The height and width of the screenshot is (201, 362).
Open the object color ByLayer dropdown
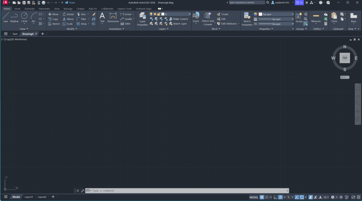click(x=276, y=14)
